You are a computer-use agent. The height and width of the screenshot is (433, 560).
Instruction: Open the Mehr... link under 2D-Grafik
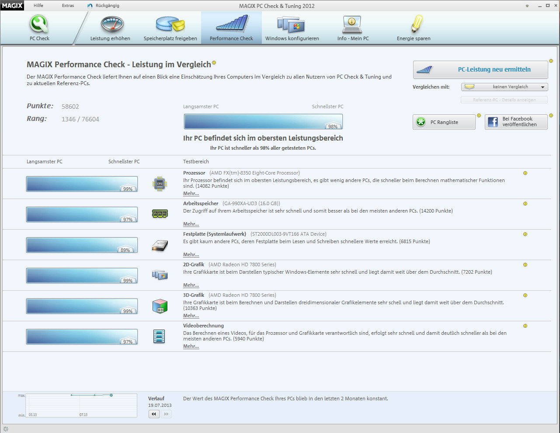[191, 285]
